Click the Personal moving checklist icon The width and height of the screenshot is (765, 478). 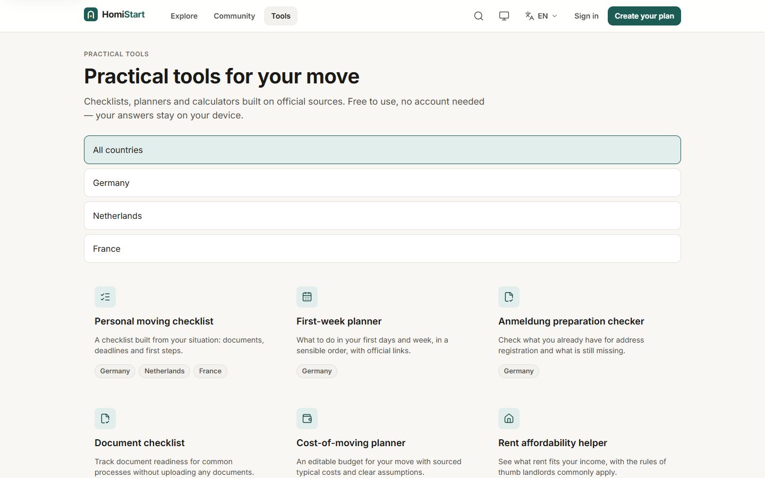[x=105, y=297]
